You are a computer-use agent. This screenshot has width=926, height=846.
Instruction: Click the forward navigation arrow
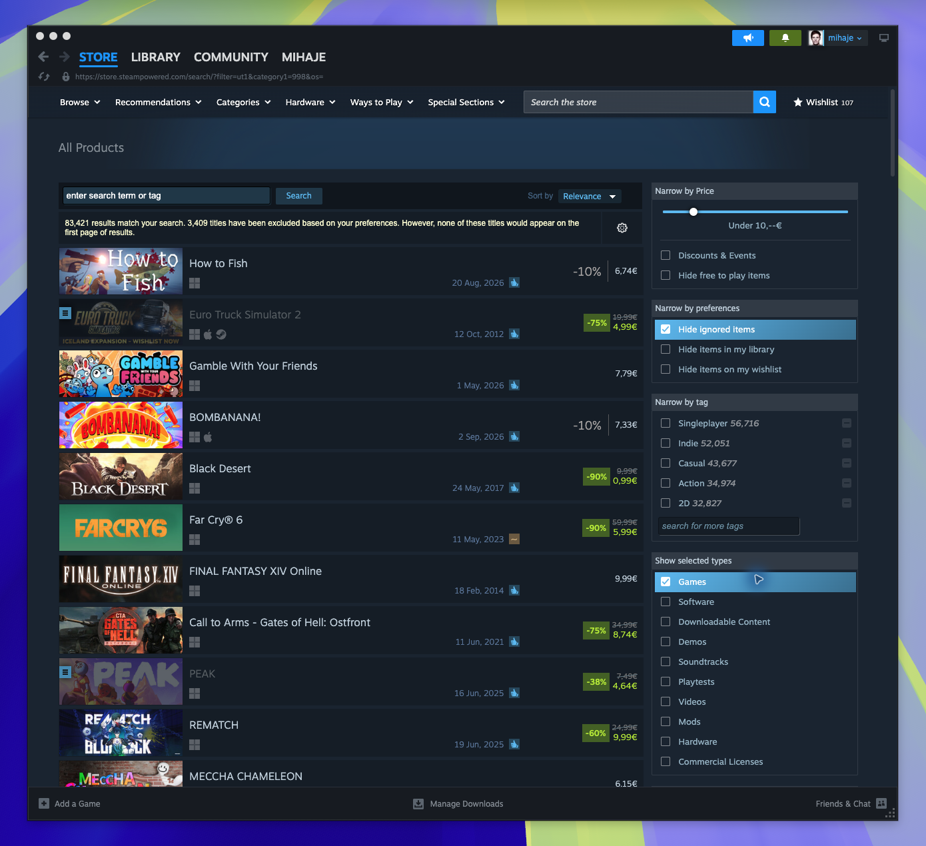click(65, 57)
